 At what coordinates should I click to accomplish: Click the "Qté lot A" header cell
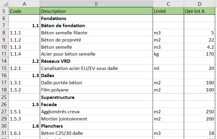pos(200,11)
